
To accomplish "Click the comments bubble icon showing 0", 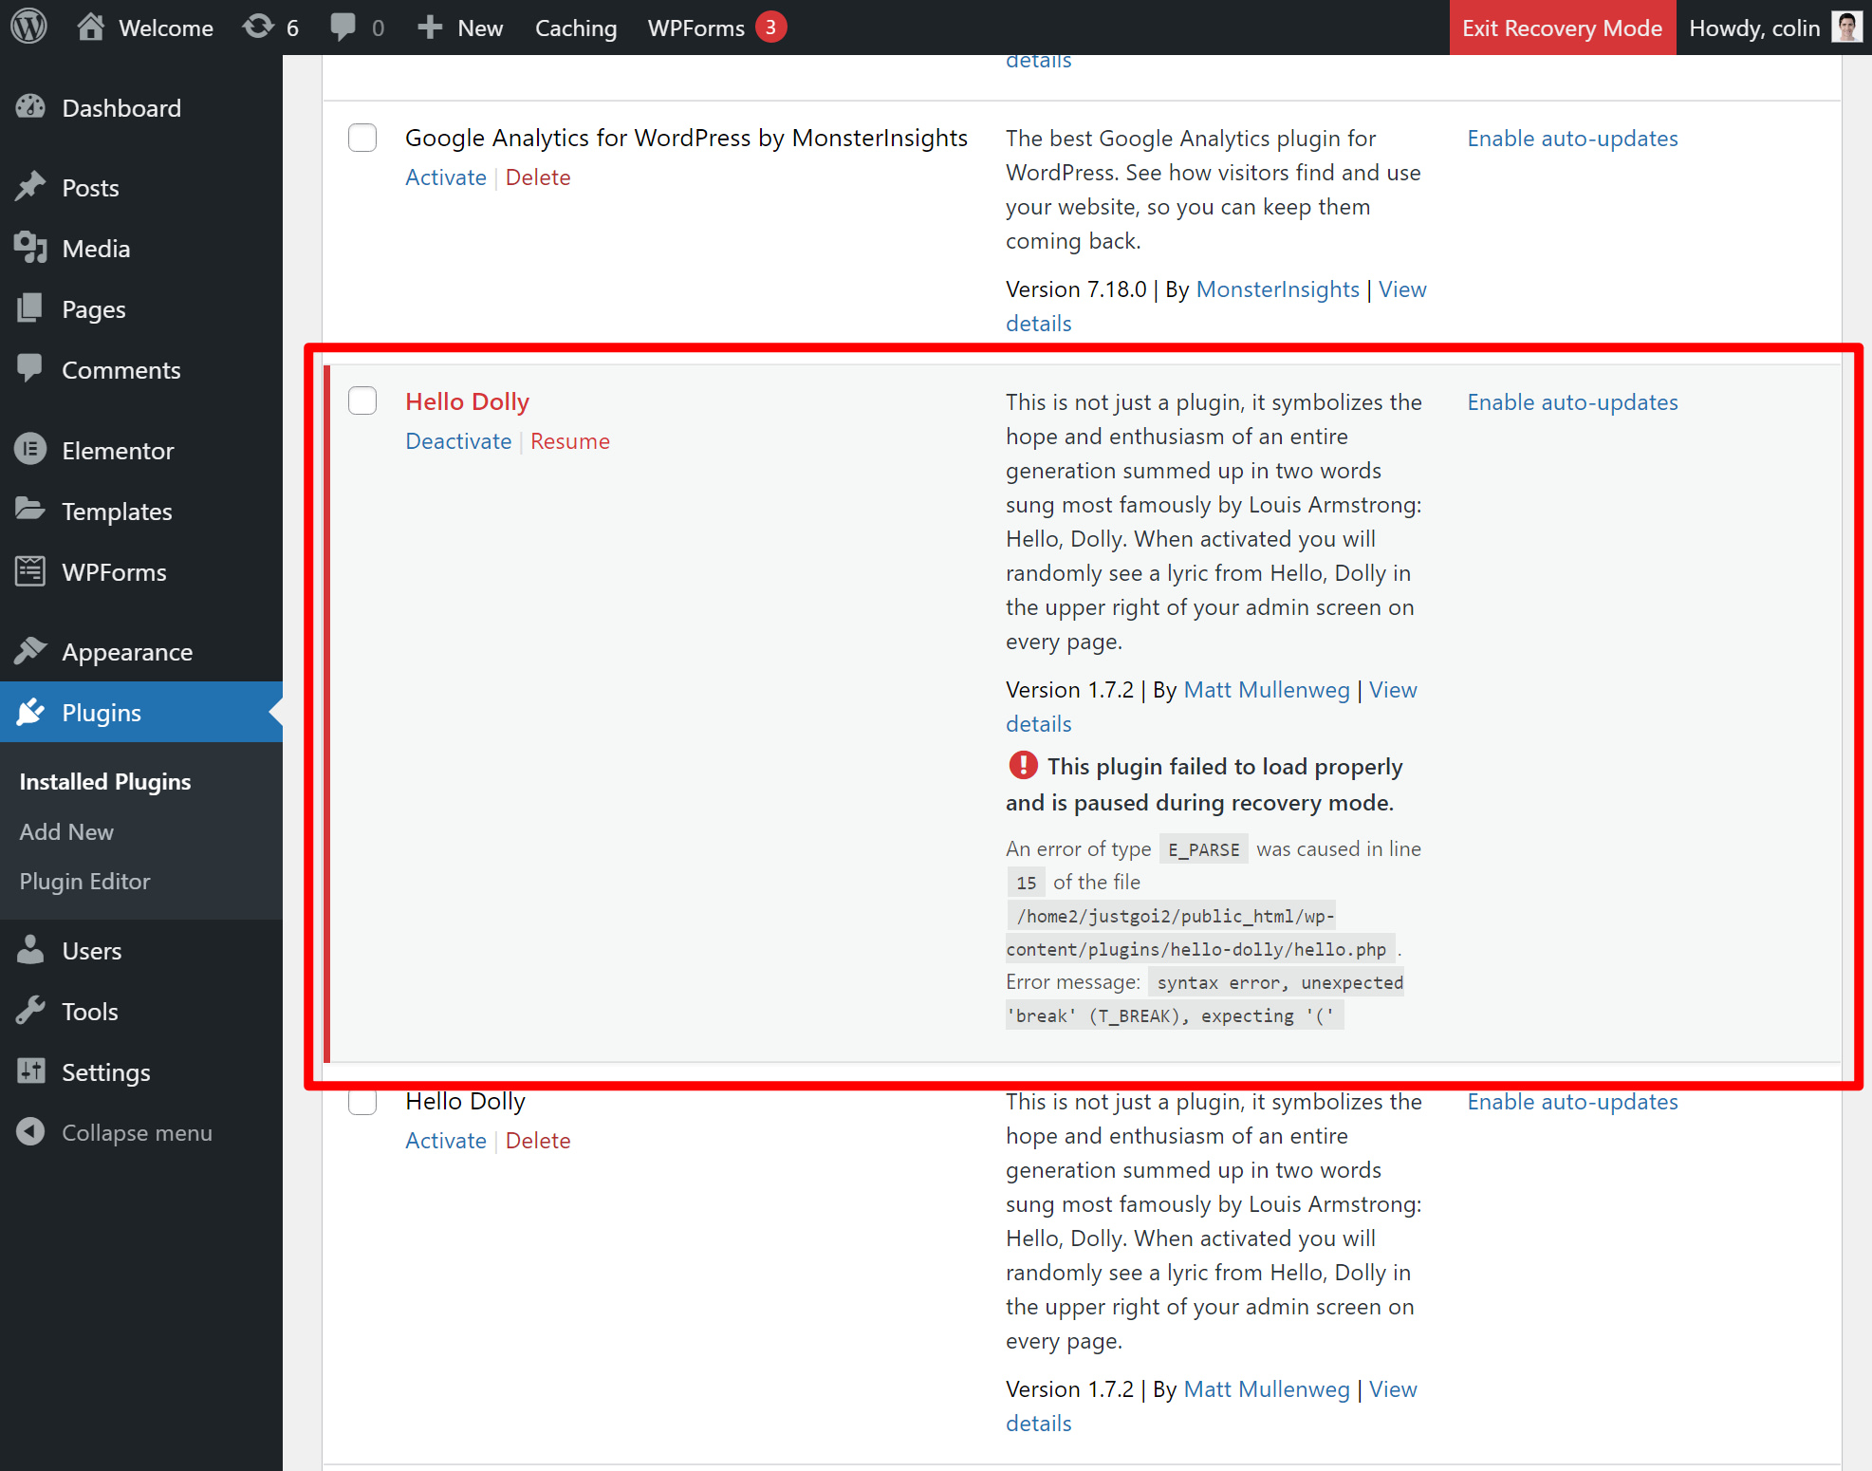I will tap(343, 27).
